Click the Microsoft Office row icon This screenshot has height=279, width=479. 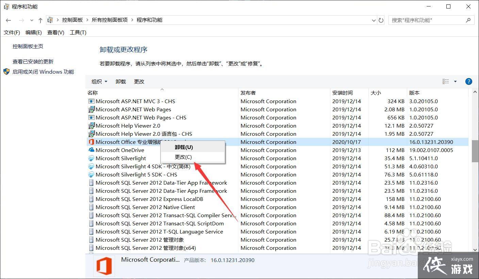91,142
